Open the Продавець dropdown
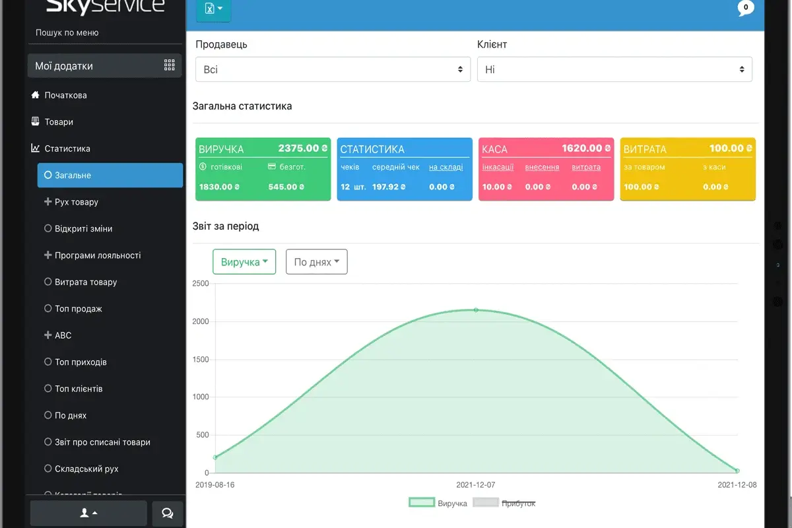Viewport: 792px width, 528px height. click(x=333, y=69)
